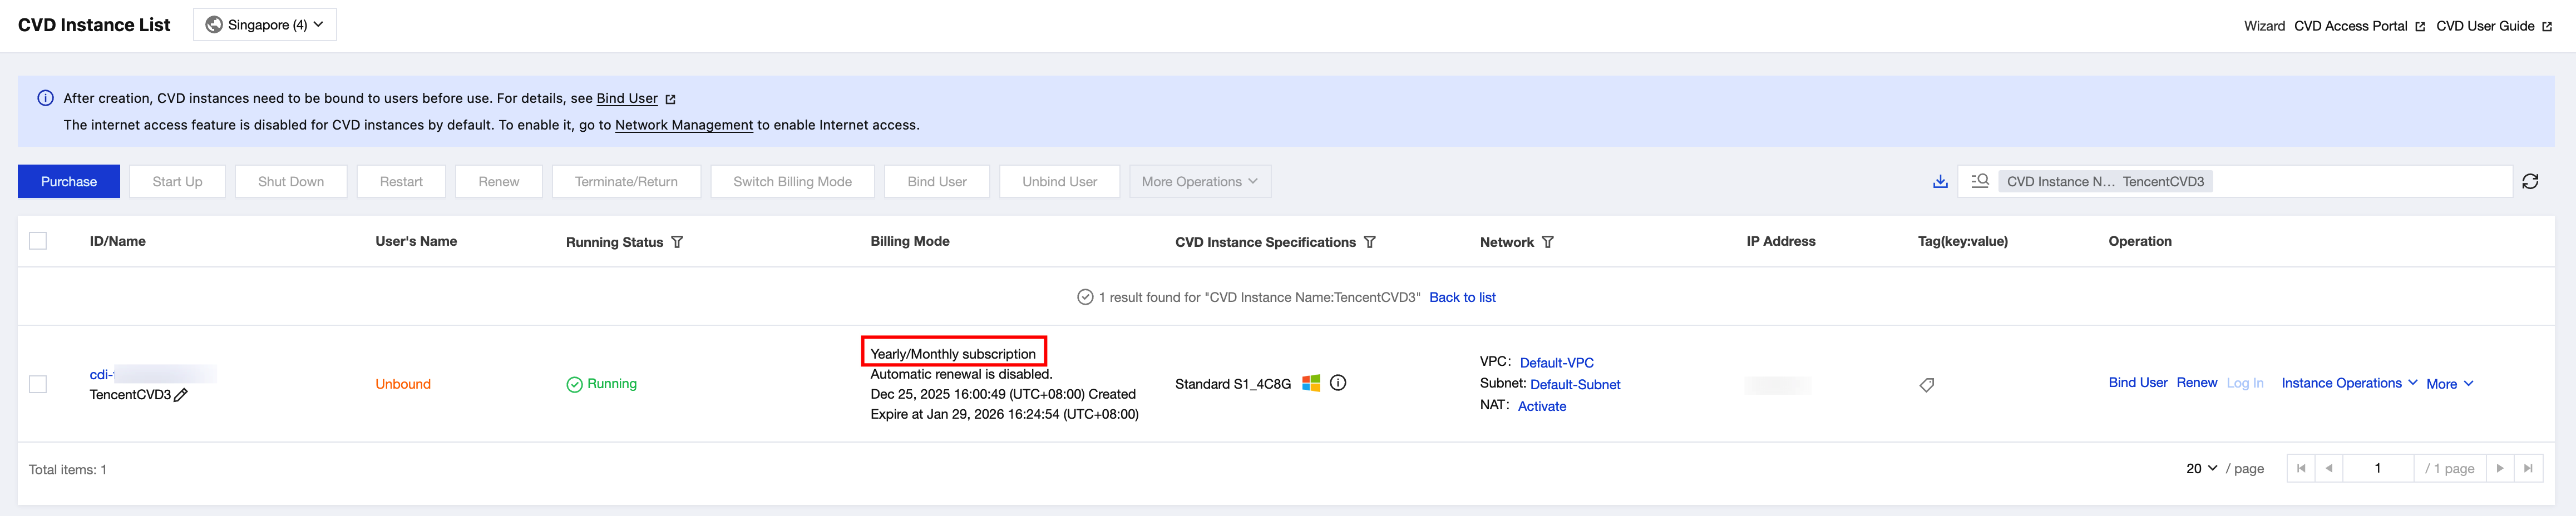Click the blue Purchase button
Screen dimensions: 2576x516
[x=69, y=181]
